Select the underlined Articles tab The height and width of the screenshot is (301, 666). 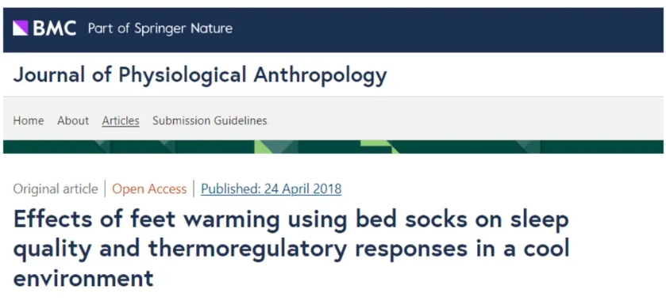(121, 121)
